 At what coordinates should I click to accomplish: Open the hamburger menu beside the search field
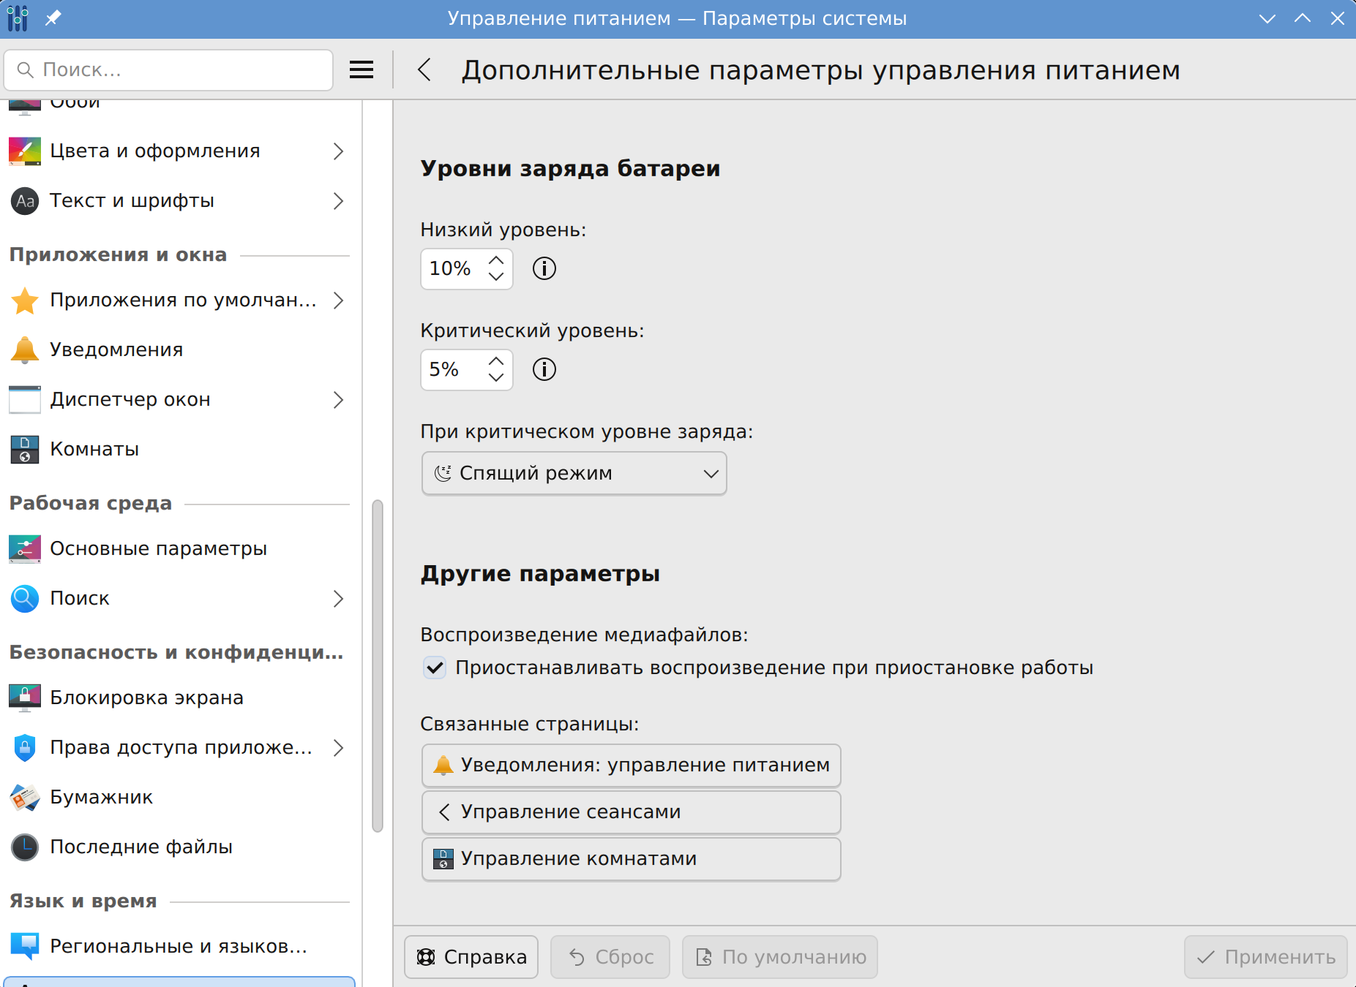click(x=362, y=70)
